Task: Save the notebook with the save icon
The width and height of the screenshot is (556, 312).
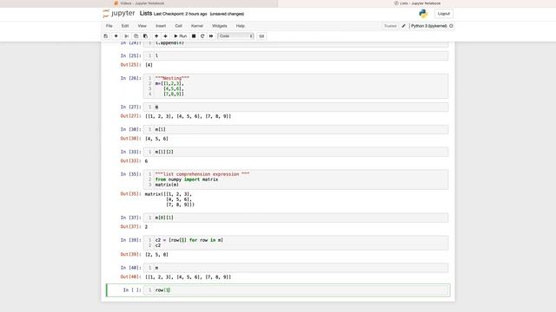Action: 106,36
